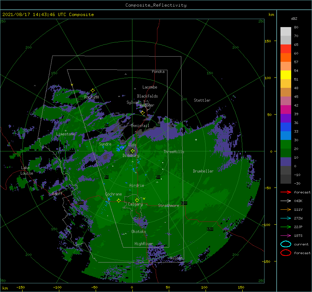
Task: Click the yellow radar-site diamond under Olds
Action: [132, 151]
